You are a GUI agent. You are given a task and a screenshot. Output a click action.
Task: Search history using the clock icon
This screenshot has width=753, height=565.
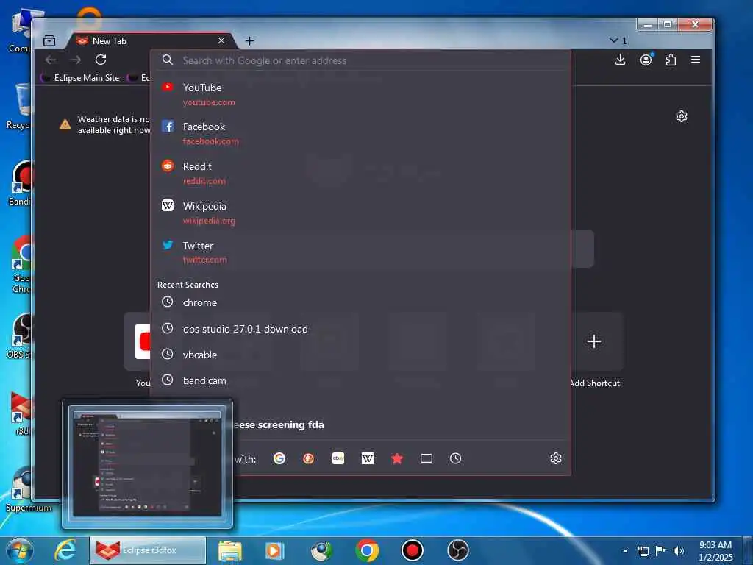pyautogui.click(x=455, y=458)
